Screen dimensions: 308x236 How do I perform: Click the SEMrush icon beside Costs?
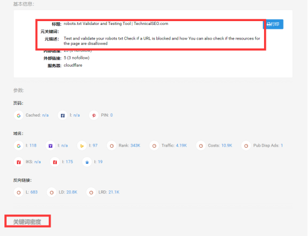(x=201, y=145)
